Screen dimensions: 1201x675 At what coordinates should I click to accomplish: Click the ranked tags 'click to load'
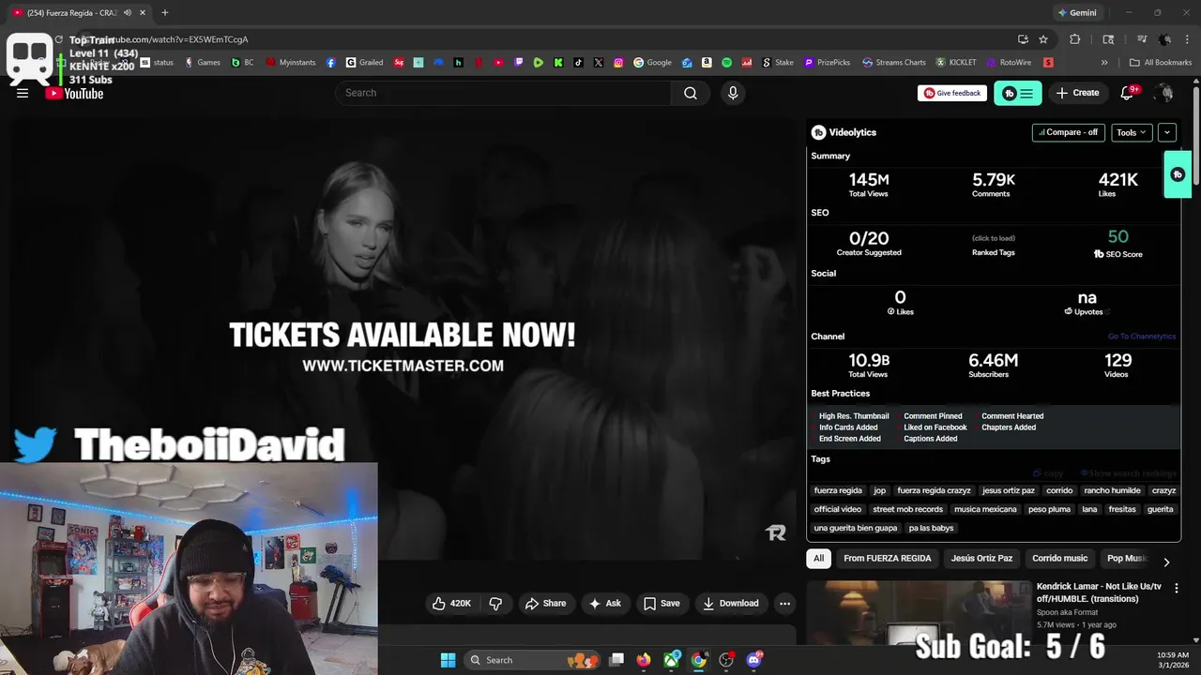coord(993,238)
